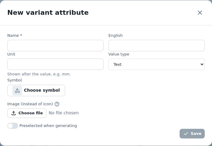Viewport: 212px width, 146px height.
Task: Click the Choose file upload button
Action: 27,113
